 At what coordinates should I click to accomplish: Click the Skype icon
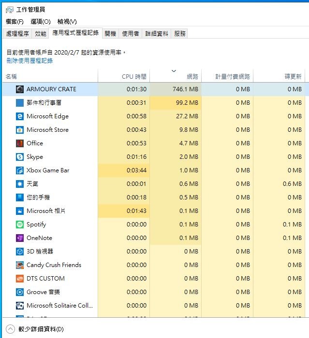pos(20,157)
